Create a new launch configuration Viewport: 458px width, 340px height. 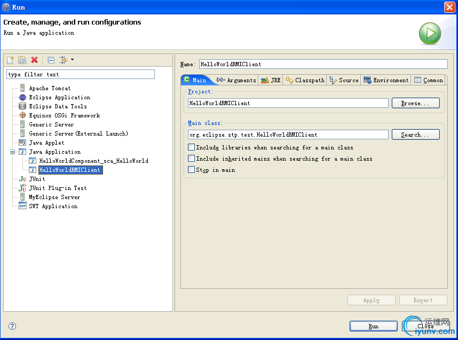pyautogui.click(x=10, y=60)
